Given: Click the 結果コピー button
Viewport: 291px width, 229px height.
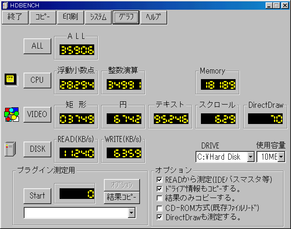Looking at the screenshot, I should pos(122,198).
